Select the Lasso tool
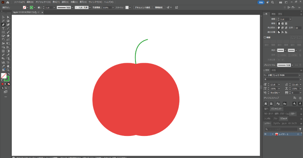This screenshot has width=303, height=158. pos(8,21)
